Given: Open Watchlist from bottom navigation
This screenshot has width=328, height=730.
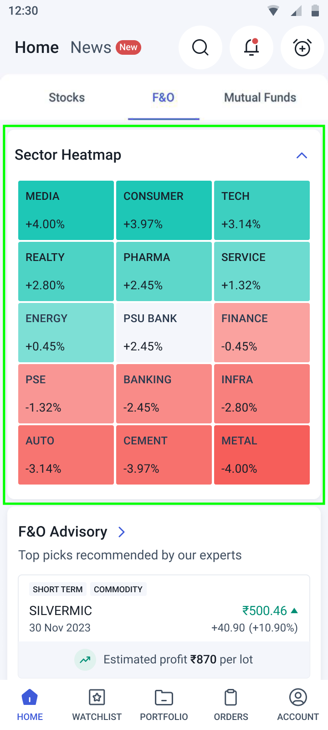Looking at the screenshot, I should tap(97, 705).
